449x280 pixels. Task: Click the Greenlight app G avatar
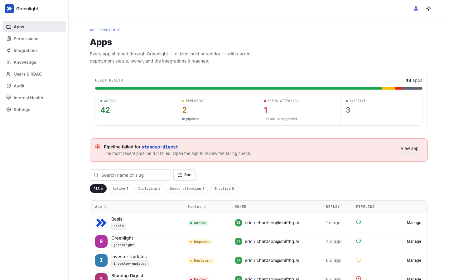tap(101, 241)
